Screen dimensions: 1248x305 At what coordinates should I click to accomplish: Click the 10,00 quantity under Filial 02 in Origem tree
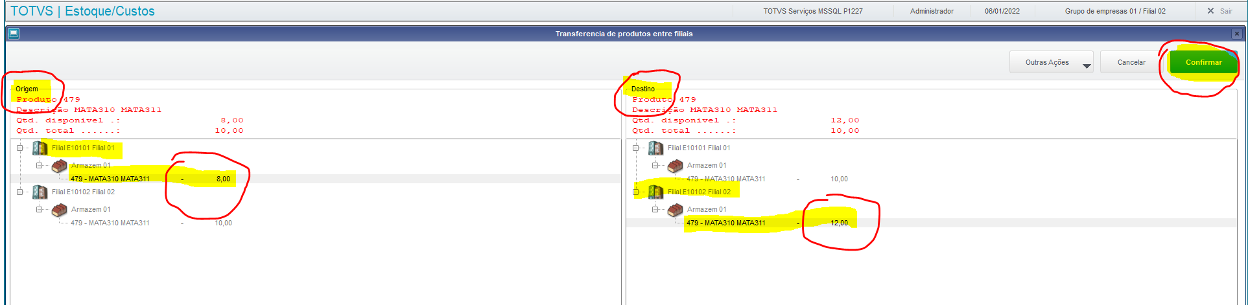(223, 223)
